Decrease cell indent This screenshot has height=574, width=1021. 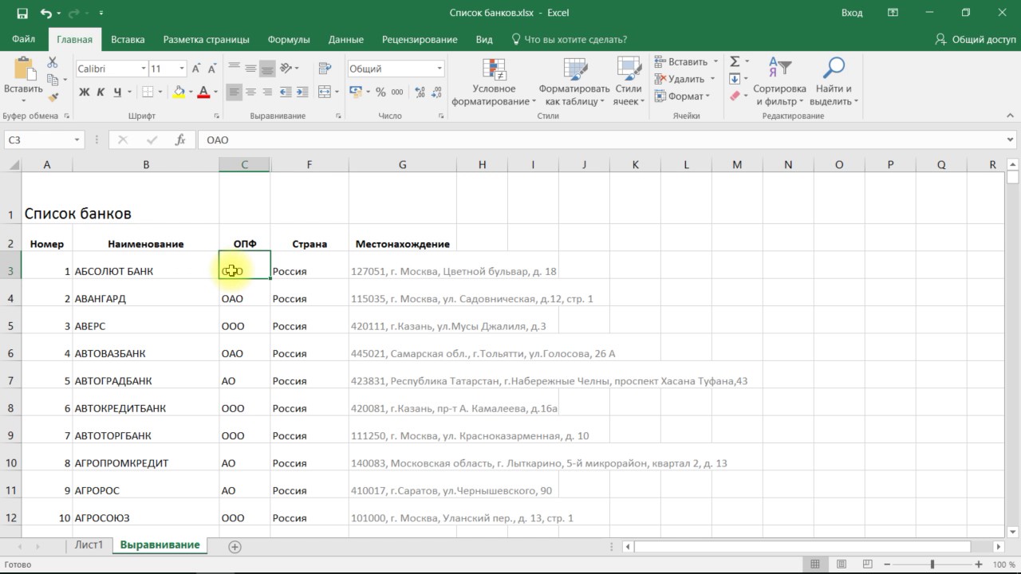286,92
